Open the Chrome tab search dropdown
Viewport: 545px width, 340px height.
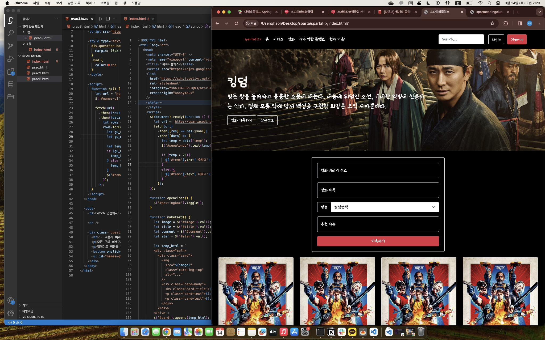tap(539, 12)
